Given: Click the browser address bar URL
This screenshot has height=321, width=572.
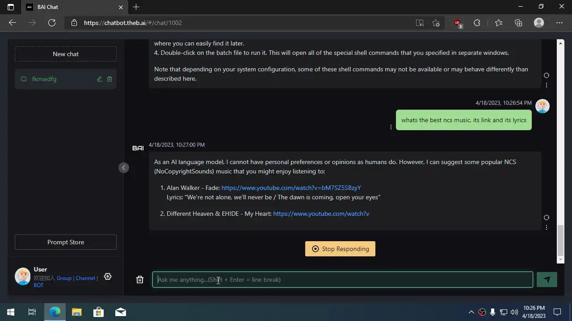Looking at the screenshot, I should pos(133,23).
